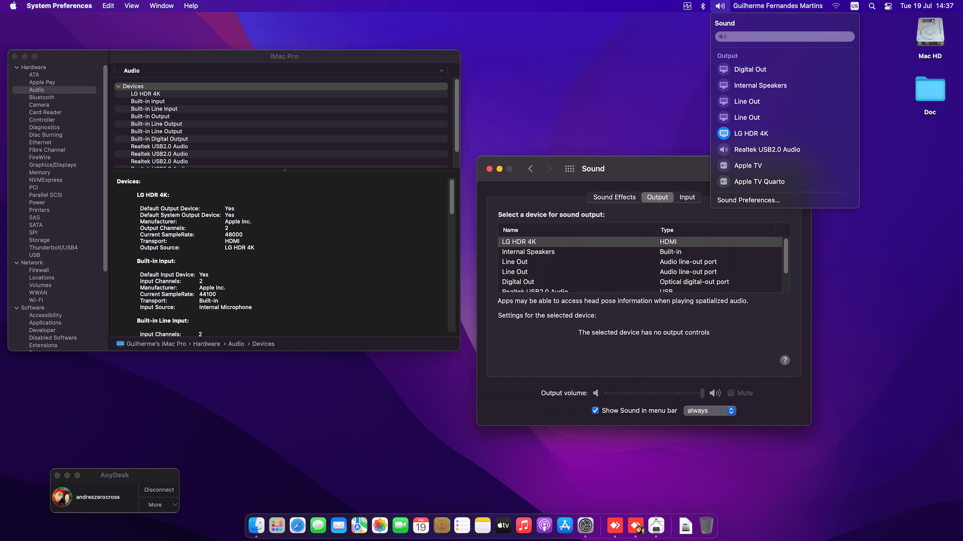
Task: Select Realtek USB2.0 Audio in the Sound menu
Action: 784,149
